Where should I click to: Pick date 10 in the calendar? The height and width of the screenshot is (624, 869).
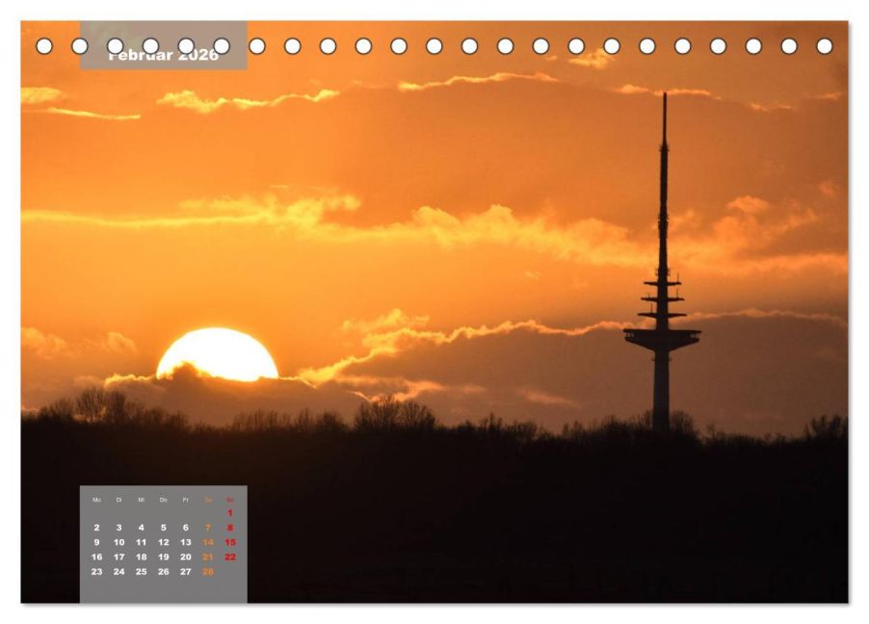(118, 542)
